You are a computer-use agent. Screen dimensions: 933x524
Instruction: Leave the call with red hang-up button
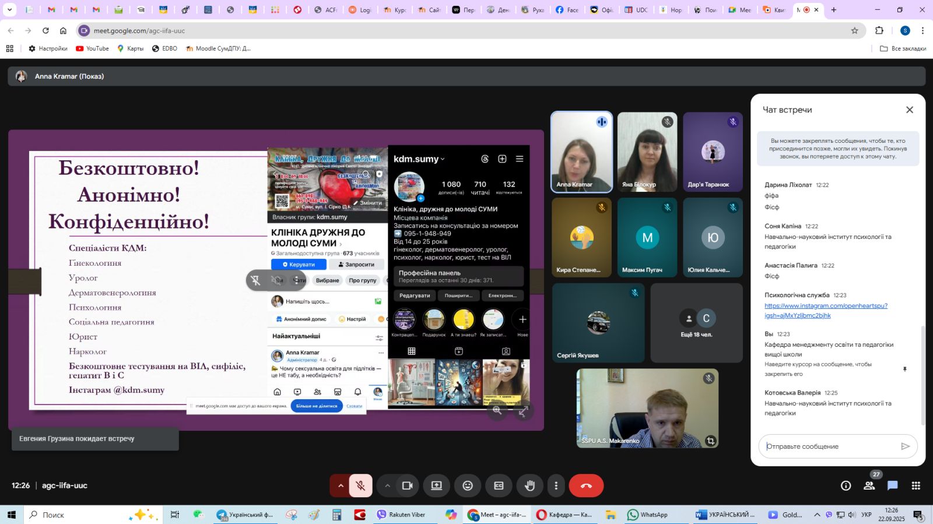[586, 486]
